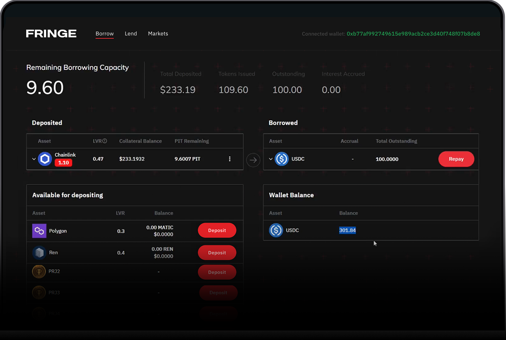Click the PRJ2 token icon
506x340 pixels.
[x=39, y=272]
